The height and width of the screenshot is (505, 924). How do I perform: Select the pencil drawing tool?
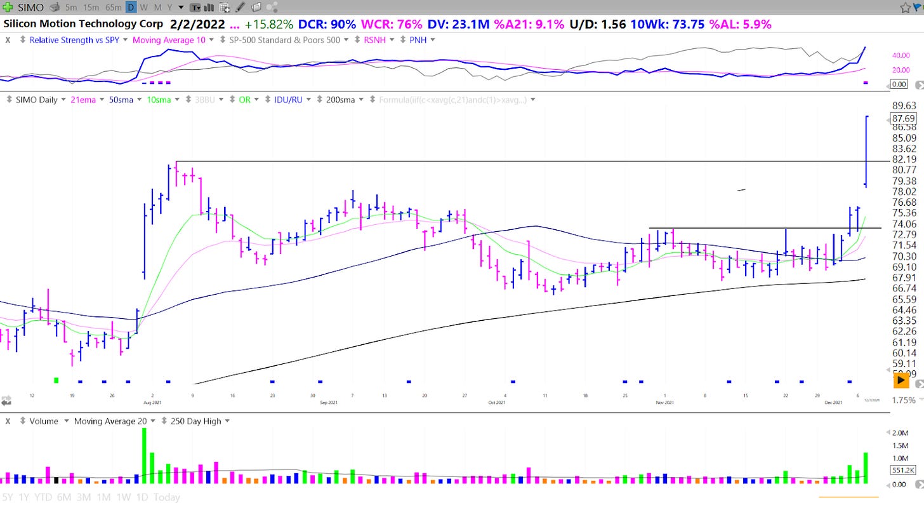(x=241, y=7)
